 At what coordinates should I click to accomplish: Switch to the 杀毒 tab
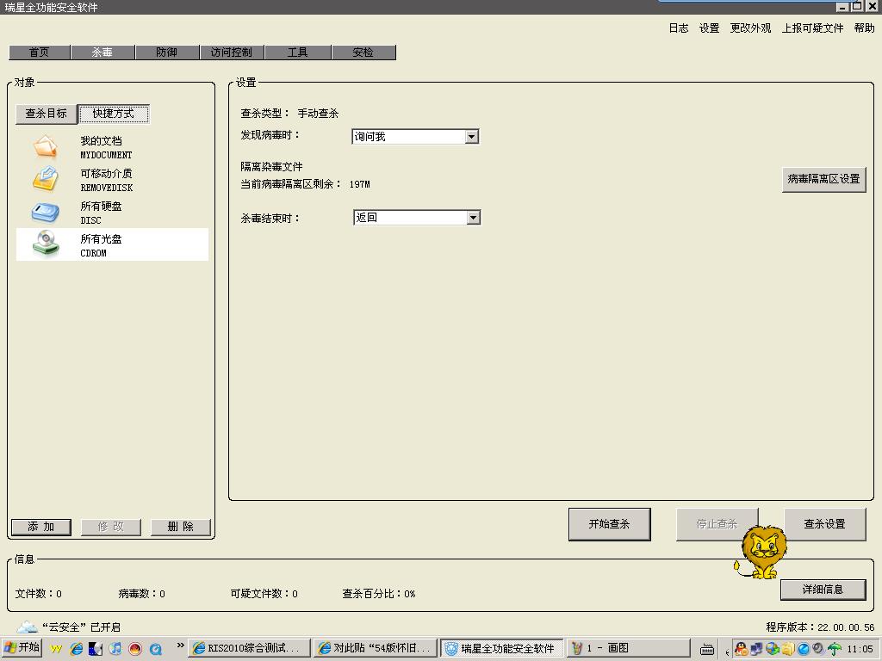[102, 53]
